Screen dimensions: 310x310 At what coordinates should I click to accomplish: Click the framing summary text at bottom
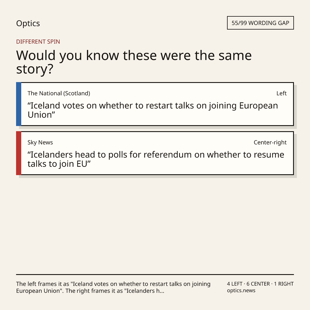coord(113,287)
